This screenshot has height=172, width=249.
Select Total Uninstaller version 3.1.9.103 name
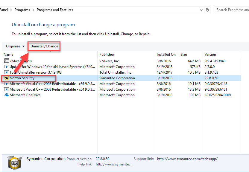pyautogui.click(x=36, y=72)
